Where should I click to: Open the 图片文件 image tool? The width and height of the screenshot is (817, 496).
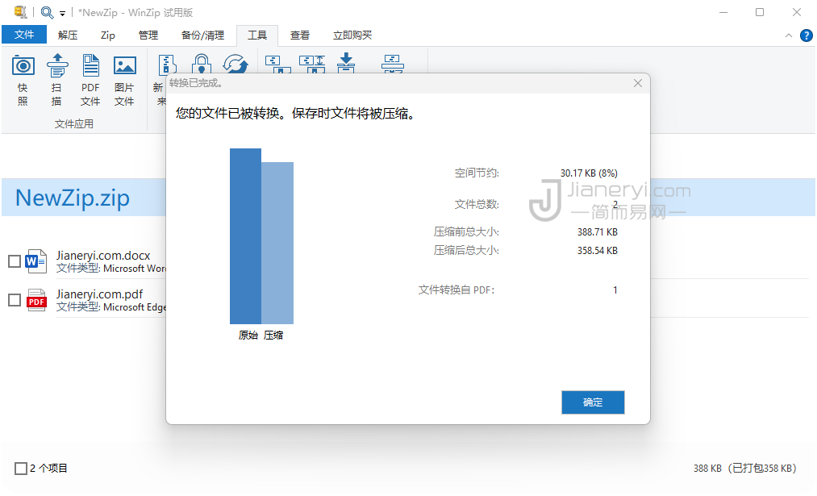tap(124, 65)
